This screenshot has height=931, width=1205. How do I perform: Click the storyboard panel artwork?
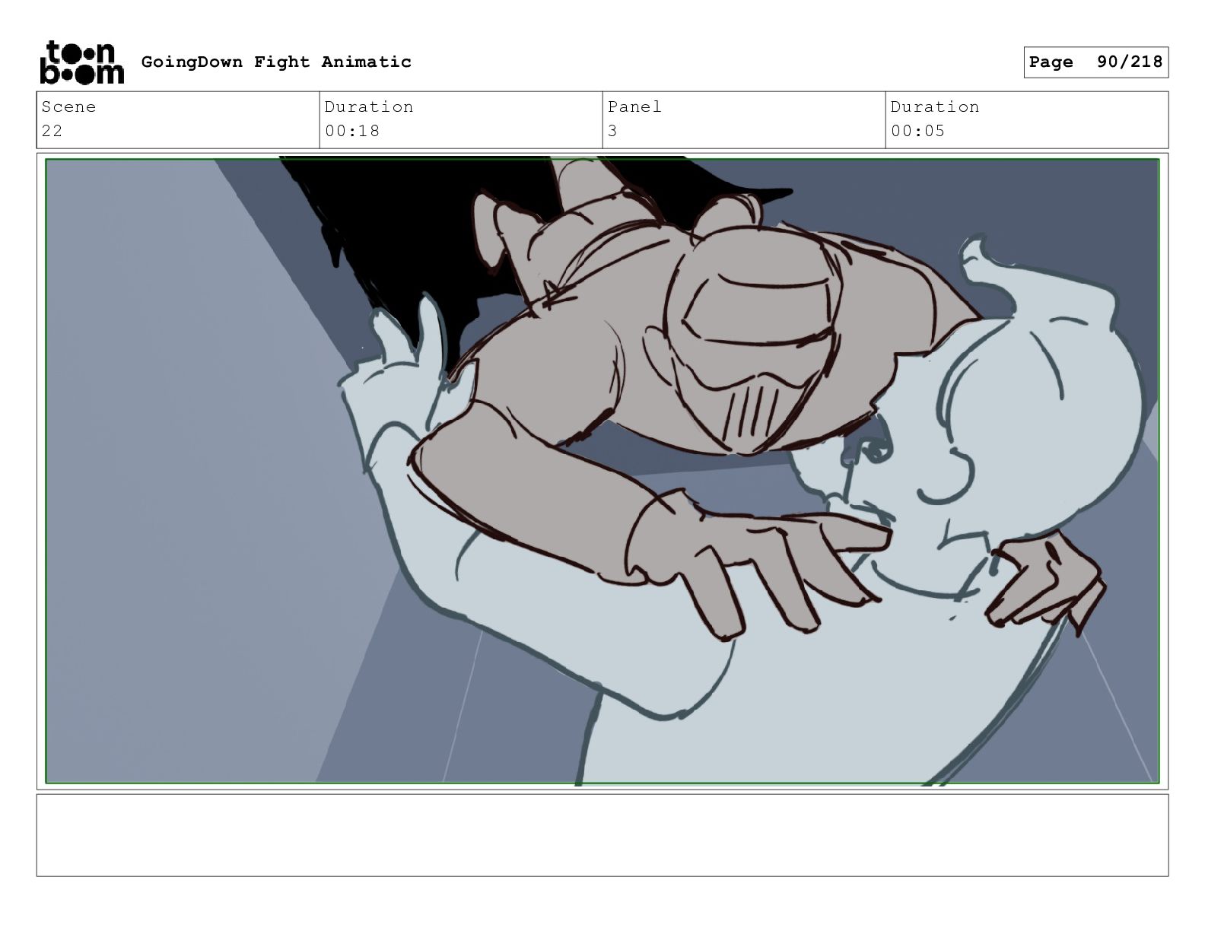602,471
